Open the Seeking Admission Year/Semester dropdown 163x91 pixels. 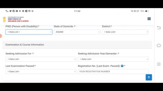point(113,59)
